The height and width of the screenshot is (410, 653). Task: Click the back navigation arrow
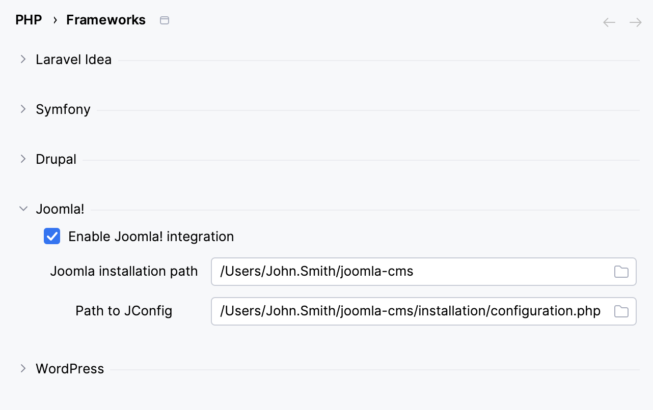point(609,22)
